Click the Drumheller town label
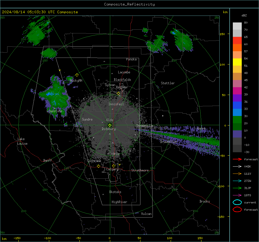This screenshot has height=242, width=259. click(x=169, y=142)
